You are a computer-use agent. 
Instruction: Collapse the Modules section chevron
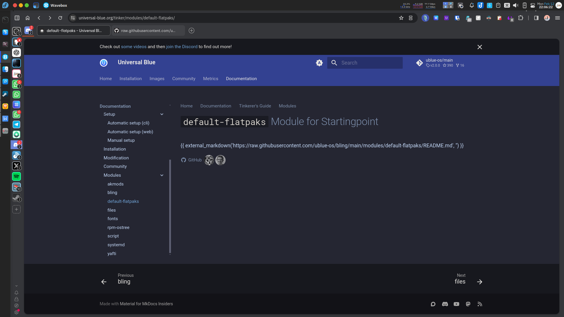[162, 175]
